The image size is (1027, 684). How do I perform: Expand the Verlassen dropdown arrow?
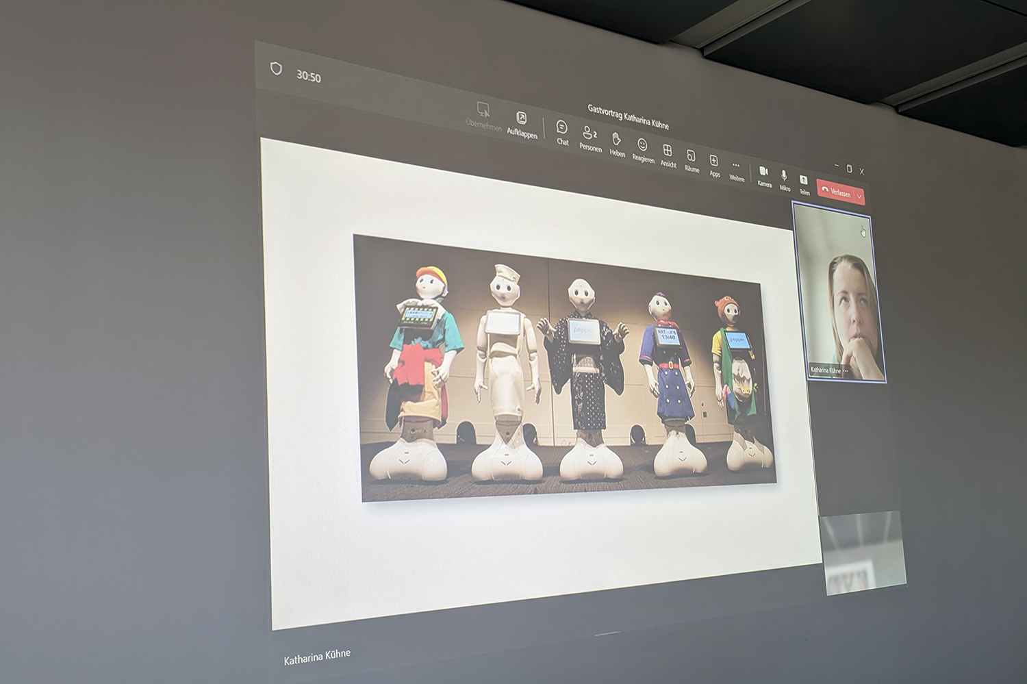[859, 197]
